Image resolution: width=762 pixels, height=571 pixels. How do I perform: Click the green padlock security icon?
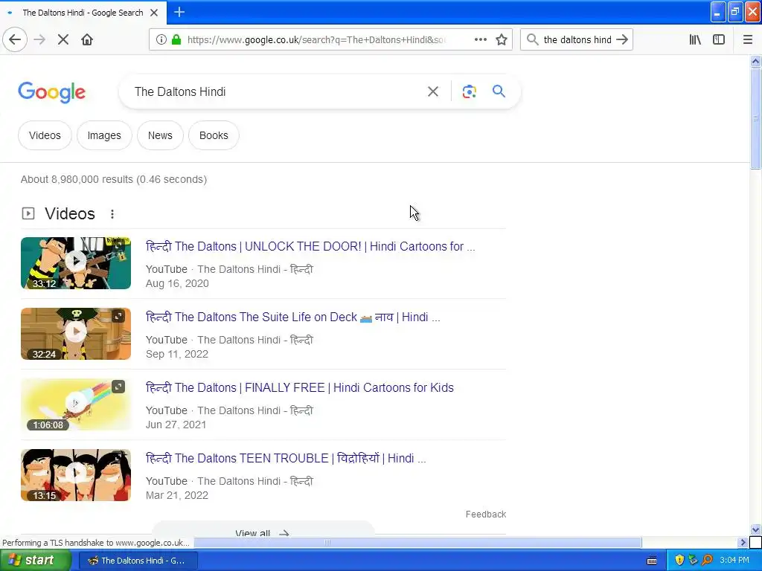click(x=176, y=40)
